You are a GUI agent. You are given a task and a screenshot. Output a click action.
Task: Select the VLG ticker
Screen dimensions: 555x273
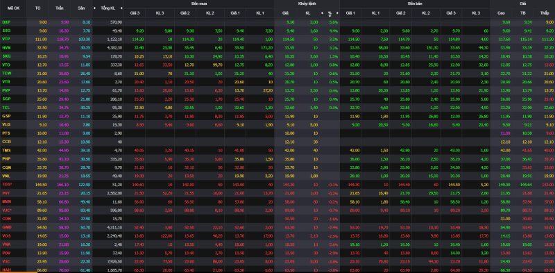point(6,125)
